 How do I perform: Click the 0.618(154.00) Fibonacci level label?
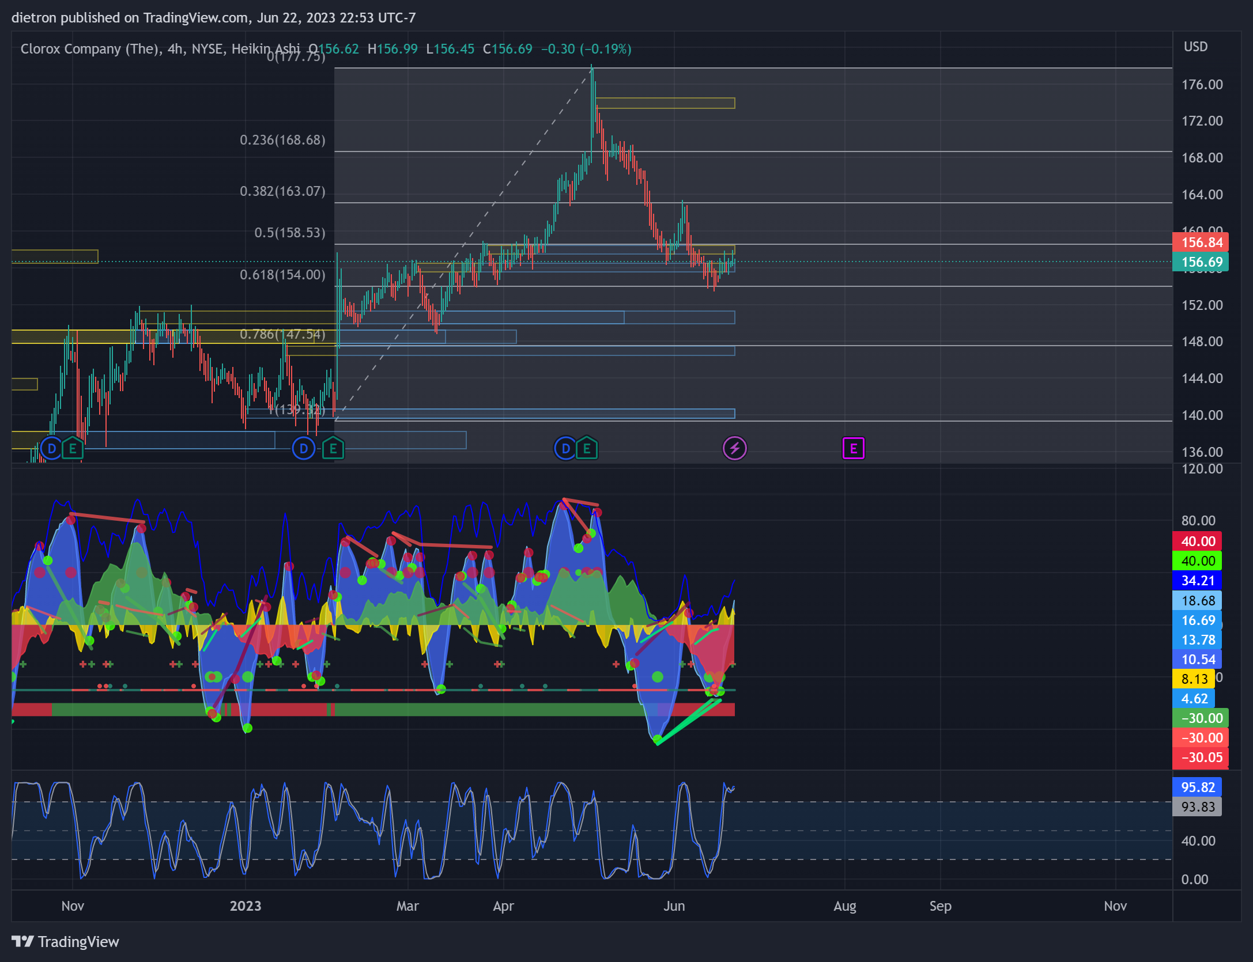click(282, 275)
